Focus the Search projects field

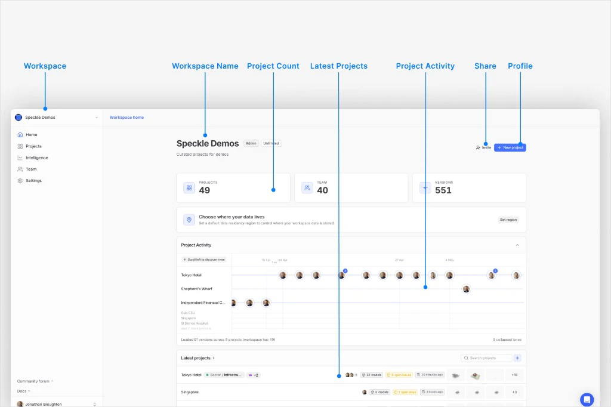(486, 358)
